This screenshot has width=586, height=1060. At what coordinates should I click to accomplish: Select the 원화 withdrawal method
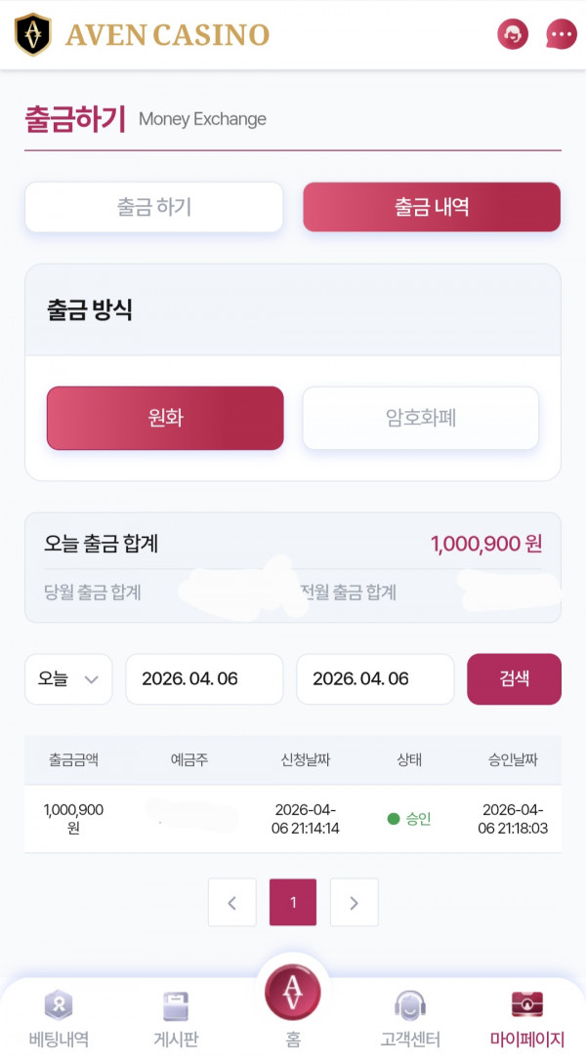tap(165, 418)
